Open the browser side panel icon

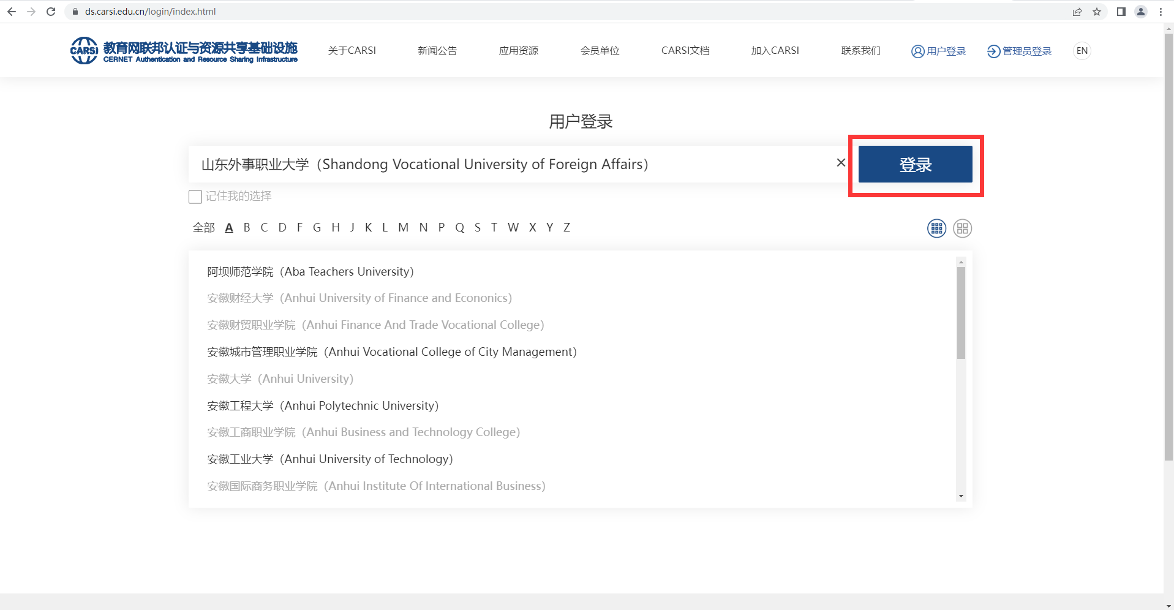pos(1121,12)
